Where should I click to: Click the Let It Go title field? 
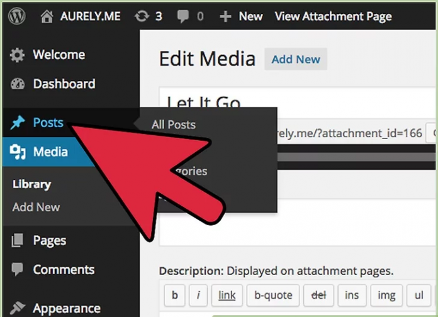tap(296, 101)
